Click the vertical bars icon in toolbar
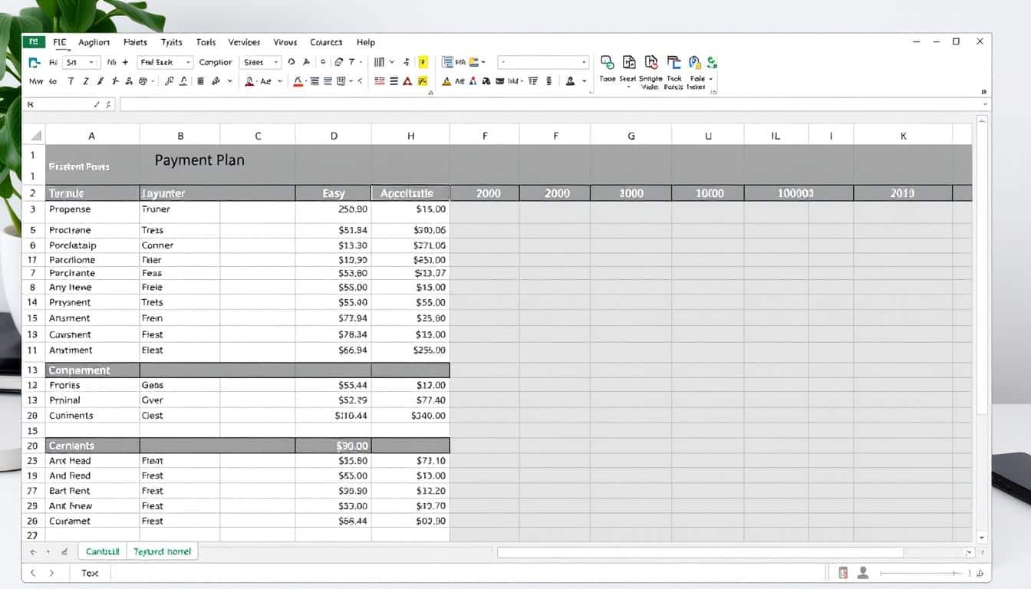 point(379,62)
